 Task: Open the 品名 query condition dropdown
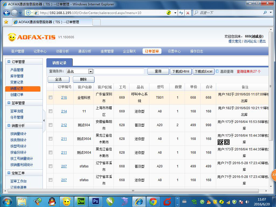[91, 71]
